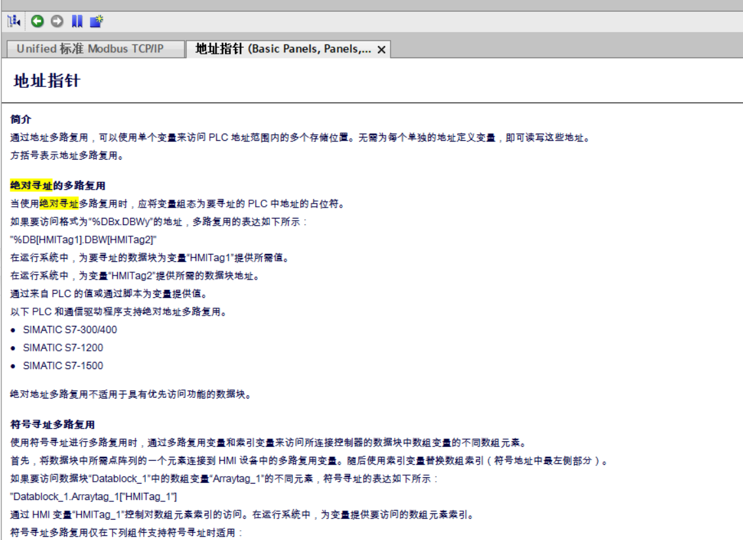The width and height of the screenshot is (743, 540).
Task: Select the 地址指针 (Basic Panels) tab
Action: [x=283, y=49]
